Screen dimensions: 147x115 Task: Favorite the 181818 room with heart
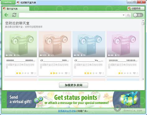(x=134, y=73)
